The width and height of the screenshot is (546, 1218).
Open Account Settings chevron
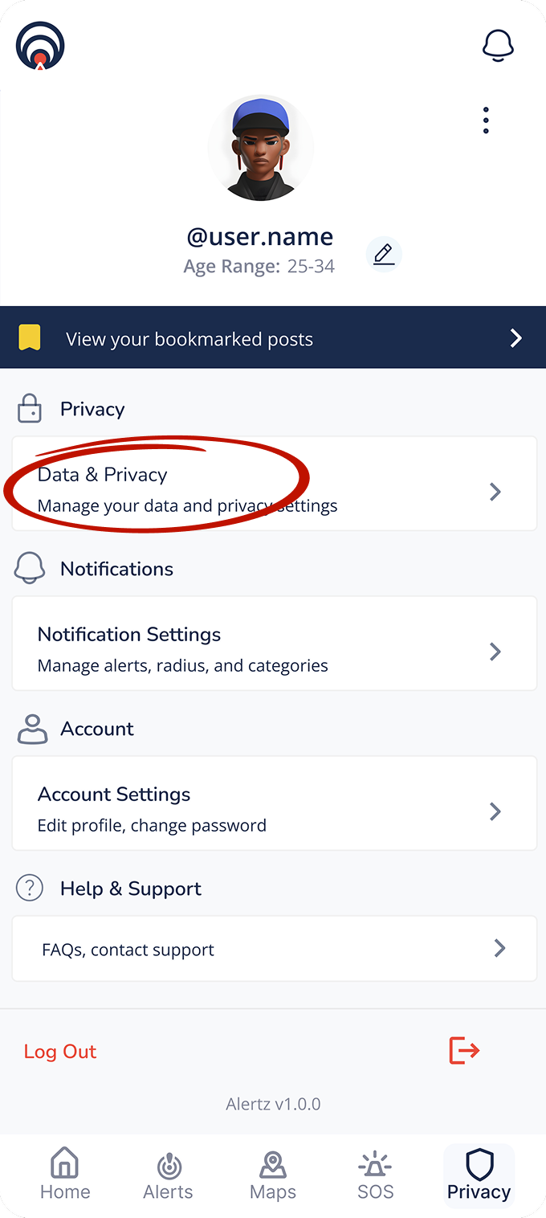(495, 811)
